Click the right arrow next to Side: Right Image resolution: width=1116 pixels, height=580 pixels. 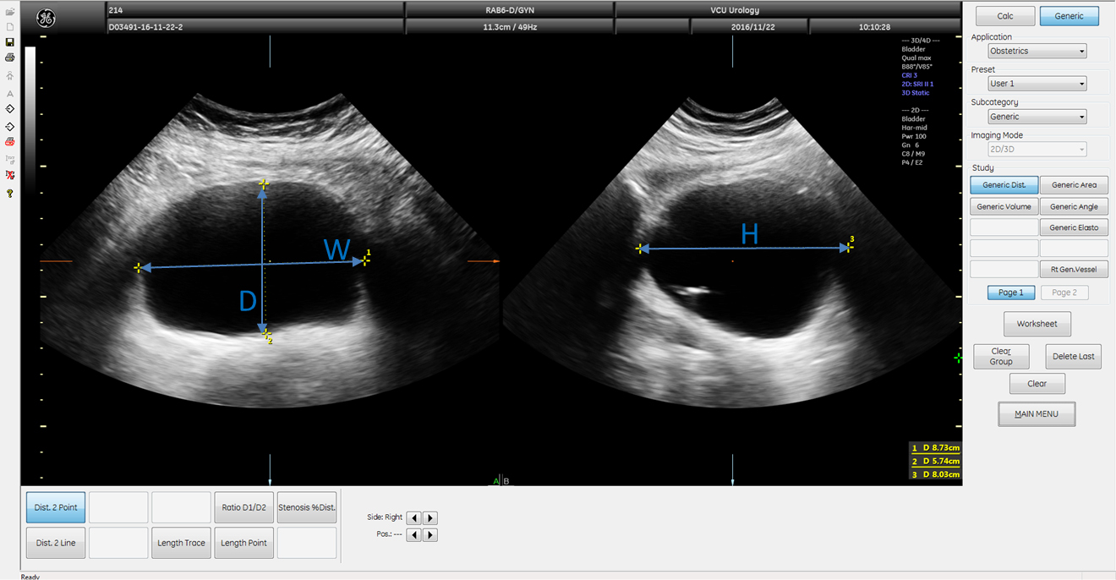[430, 518]
